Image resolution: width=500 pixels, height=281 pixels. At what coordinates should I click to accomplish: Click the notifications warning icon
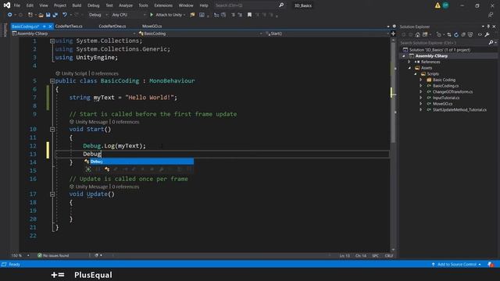(x=437, y=5)
